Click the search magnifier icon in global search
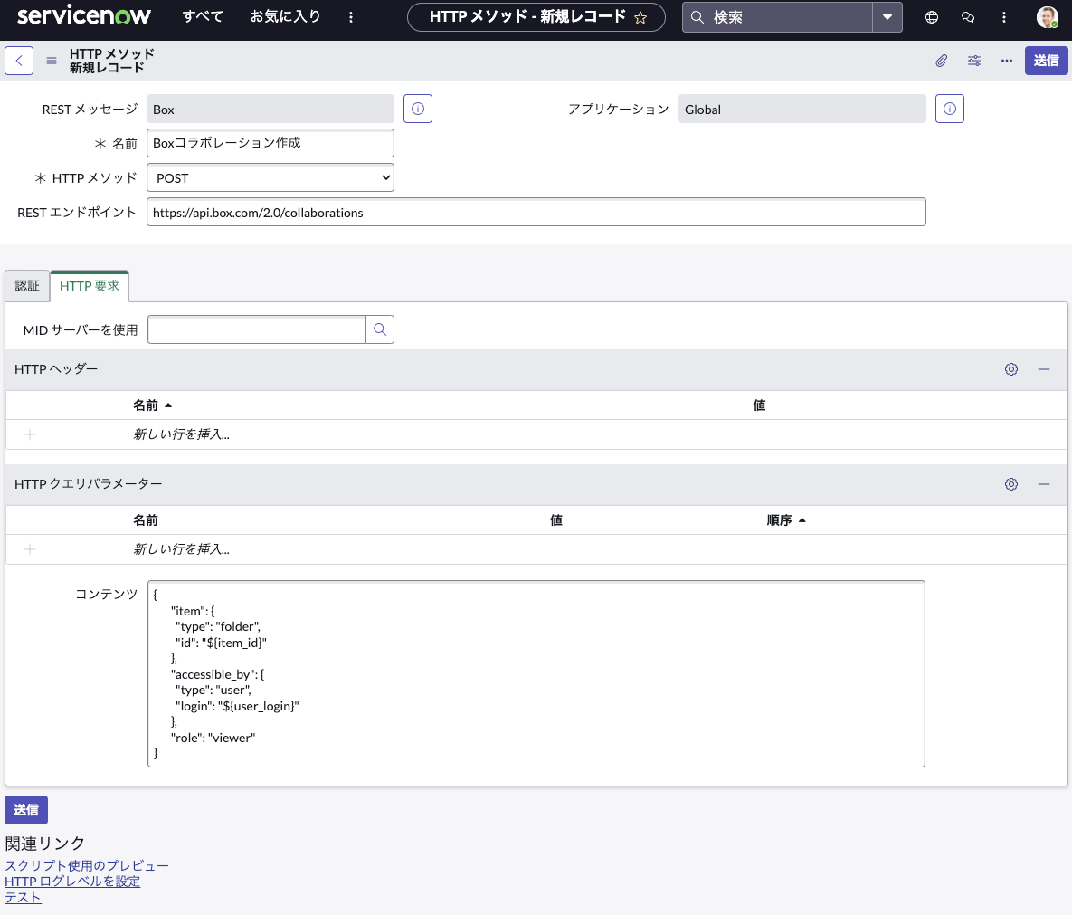This screenshot has height=915, width=1072. [697, 17]
